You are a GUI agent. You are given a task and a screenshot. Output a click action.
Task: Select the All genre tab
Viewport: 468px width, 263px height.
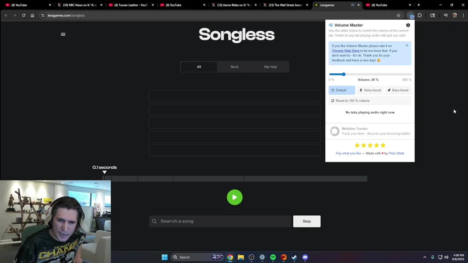[199, 67]
